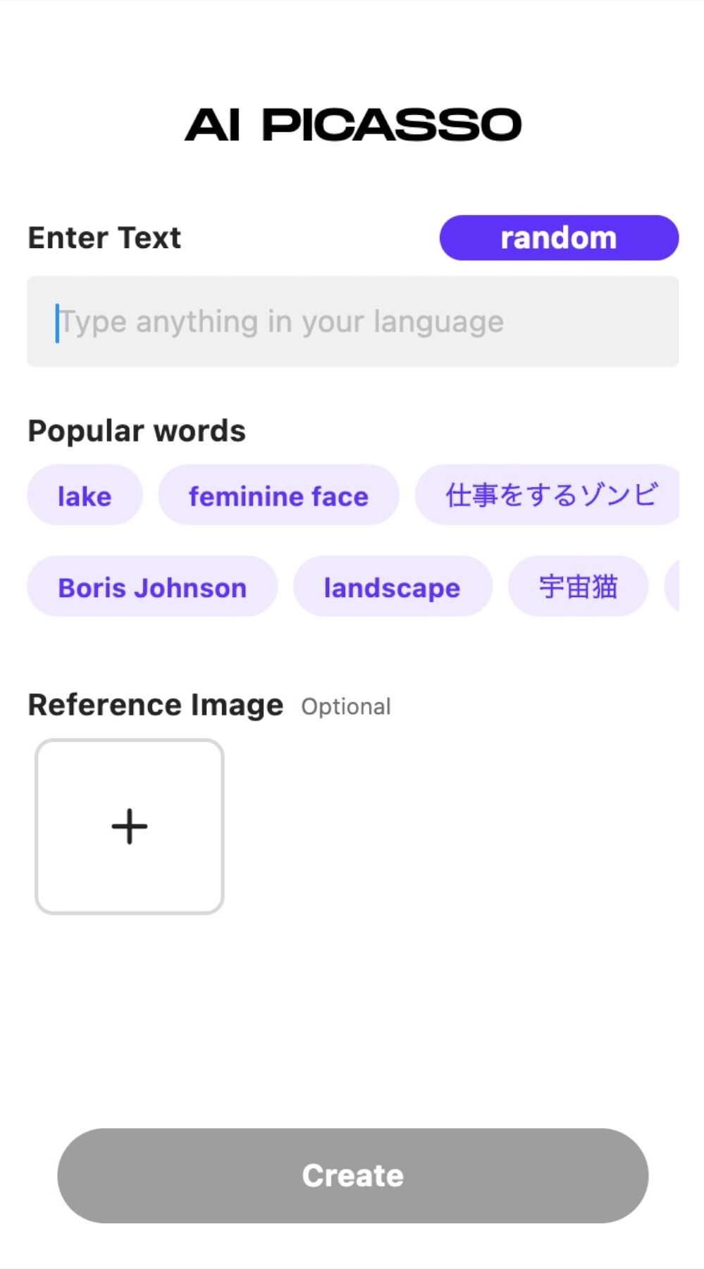Click the 'AI' letters in the title logo
The height and width of the screenshot is (1269, 704).
[x=213, y=125]
